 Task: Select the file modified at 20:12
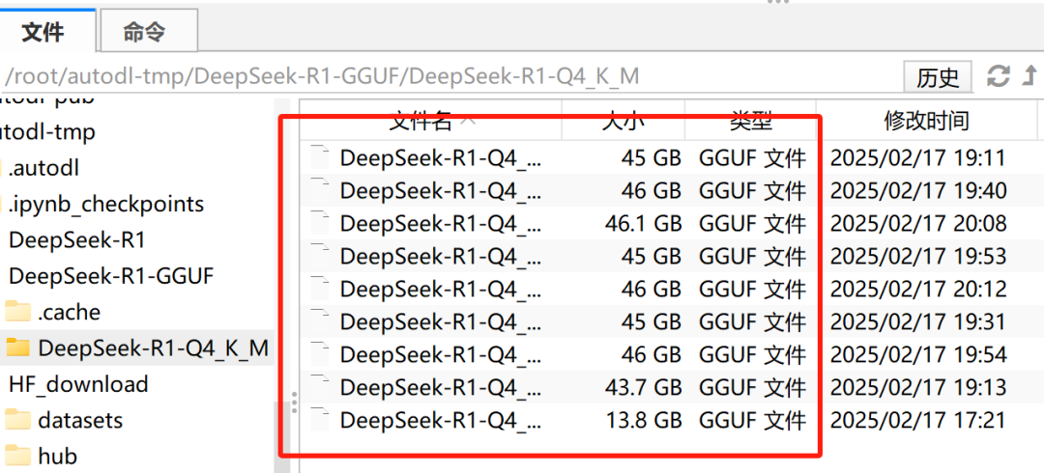pos(668,289)
